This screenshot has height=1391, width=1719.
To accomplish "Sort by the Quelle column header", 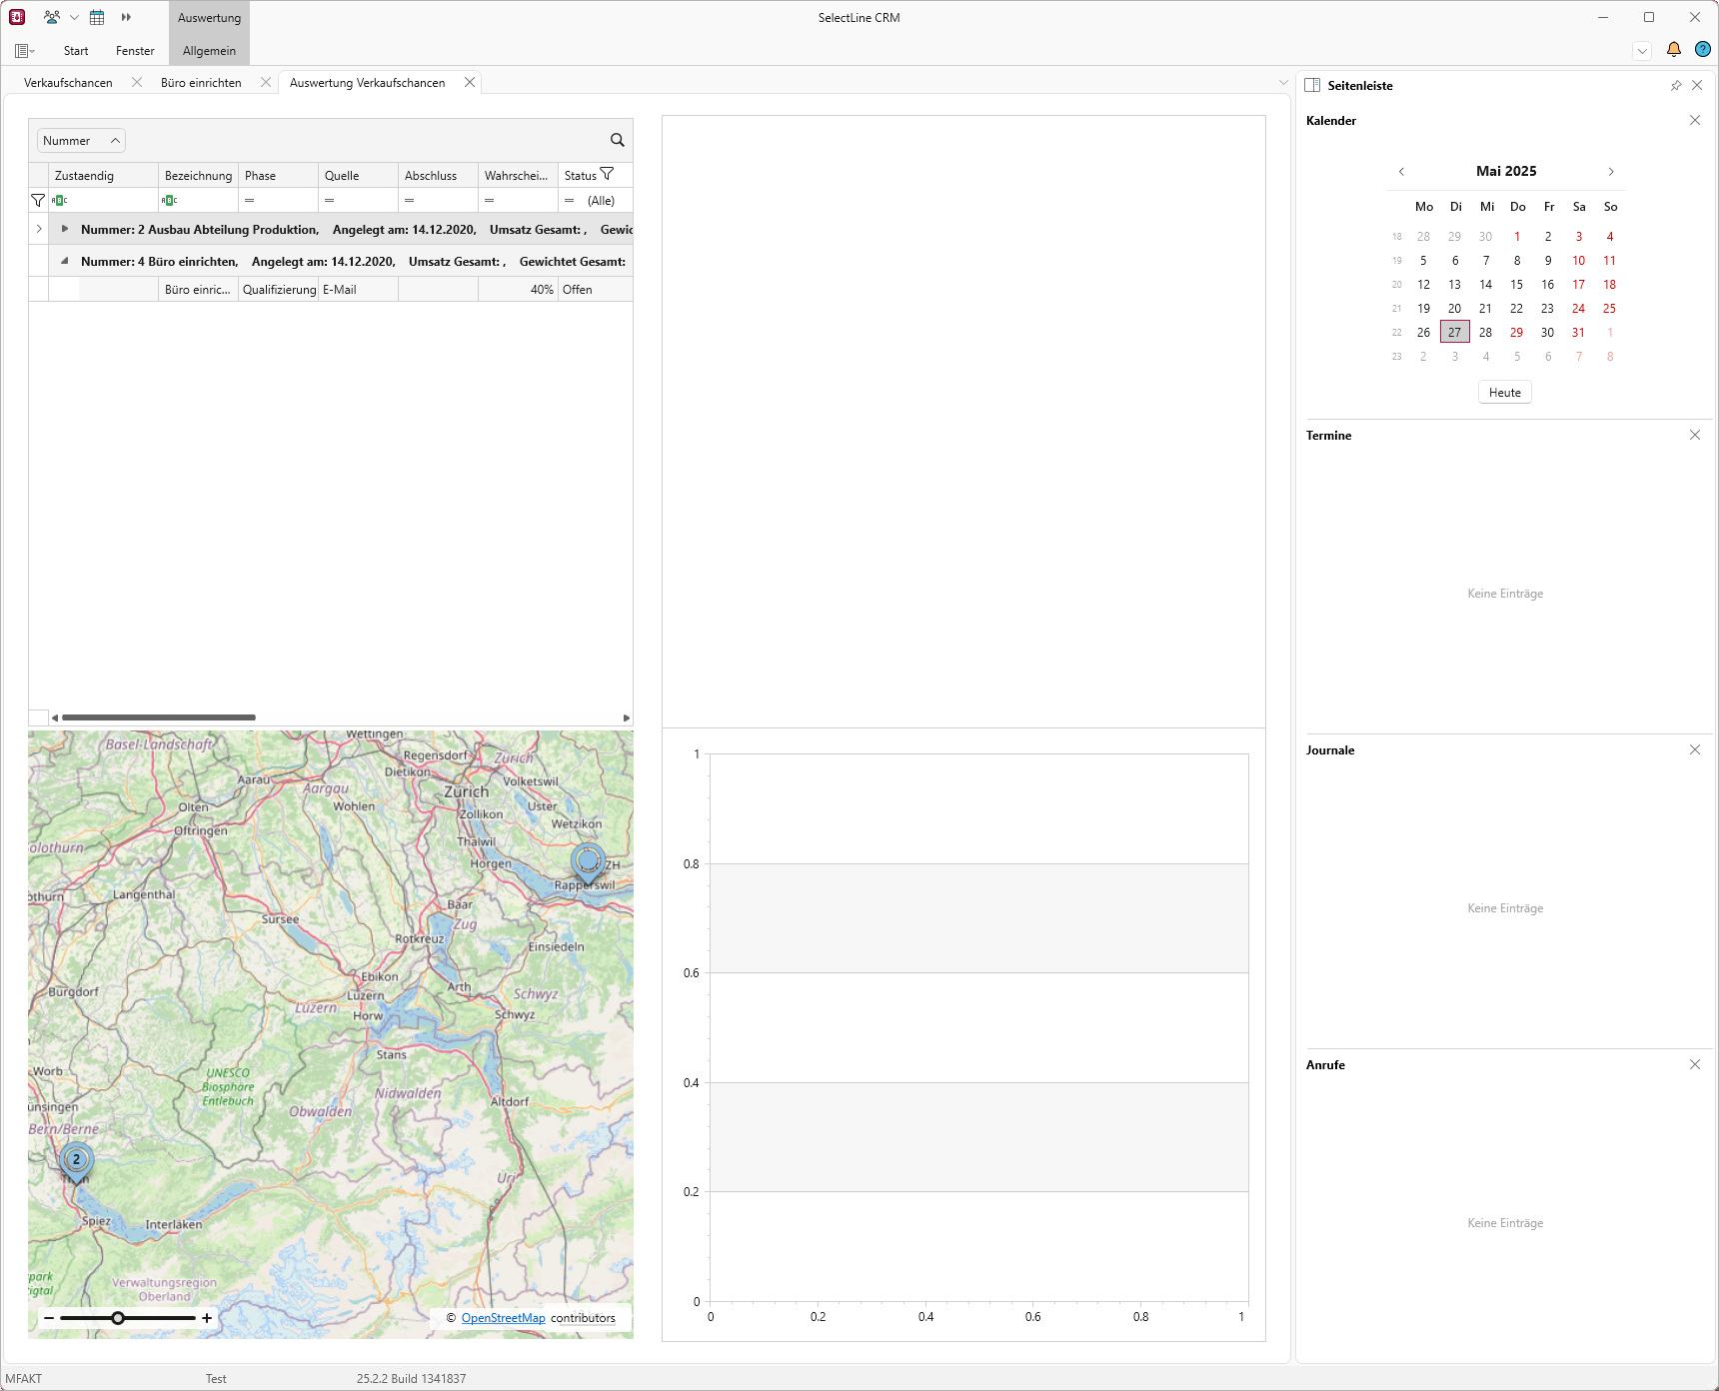I will coord(358,175).
